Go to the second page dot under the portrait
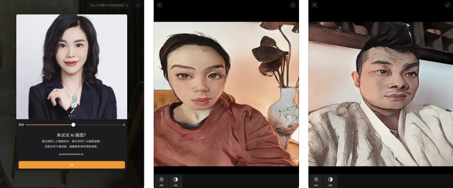This screenshot has width=453, height=188. (72, 116)
